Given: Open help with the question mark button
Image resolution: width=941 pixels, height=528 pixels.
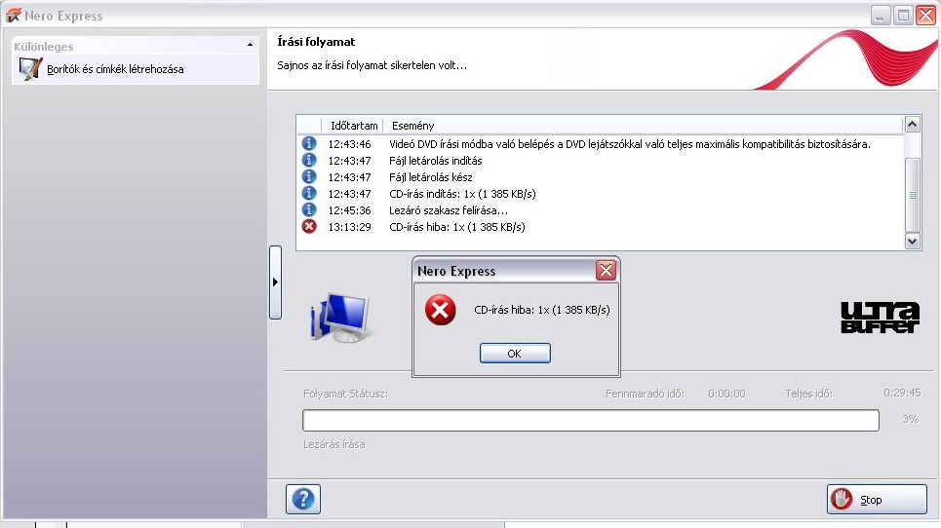Looking at the screenshot, I should coord(303,499).
